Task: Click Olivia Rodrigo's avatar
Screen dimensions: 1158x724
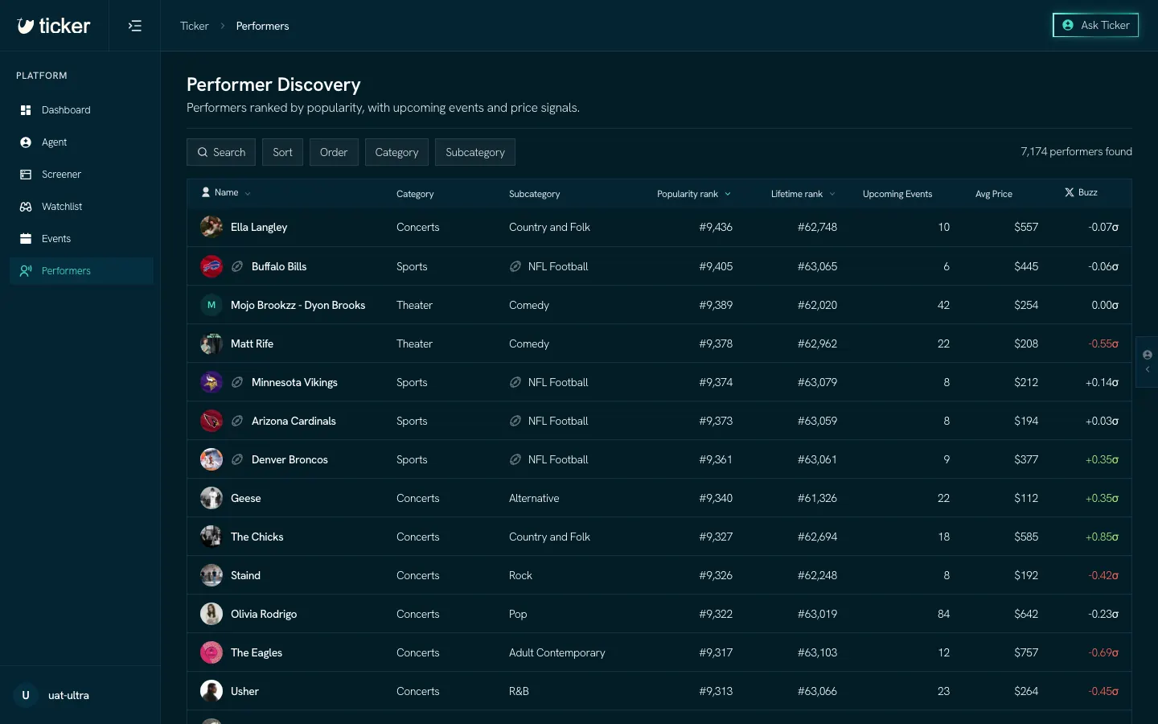Action: (x=211, y=614)
